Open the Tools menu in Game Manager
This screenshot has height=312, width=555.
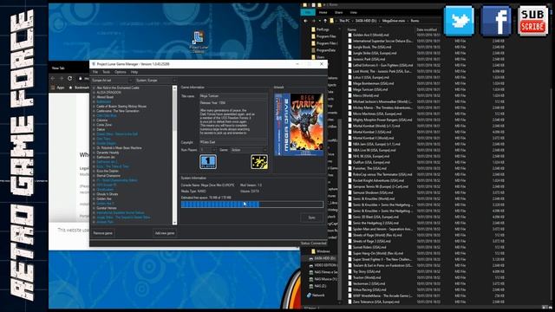click(106, 72)
